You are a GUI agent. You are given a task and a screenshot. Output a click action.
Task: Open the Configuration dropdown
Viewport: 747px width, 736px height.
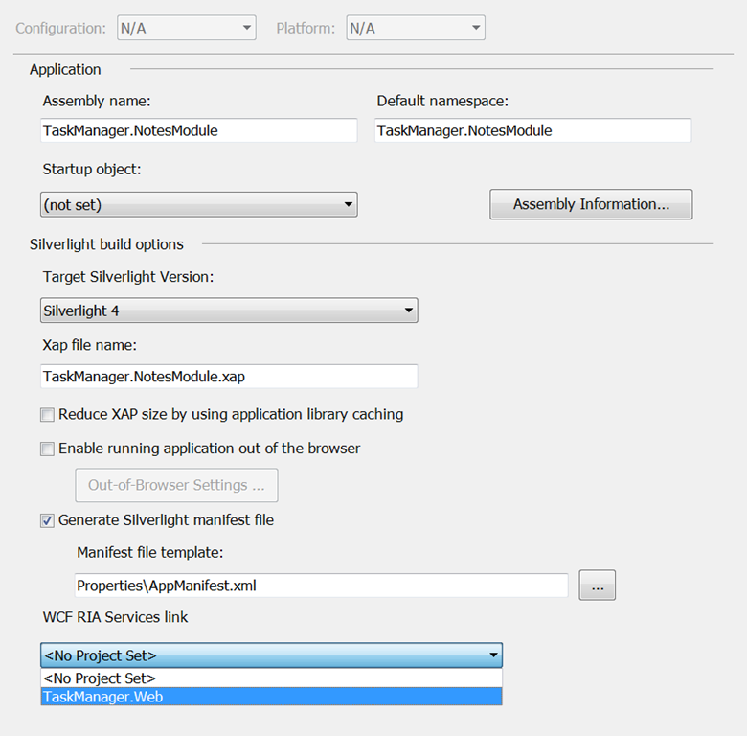click(187, 28)
